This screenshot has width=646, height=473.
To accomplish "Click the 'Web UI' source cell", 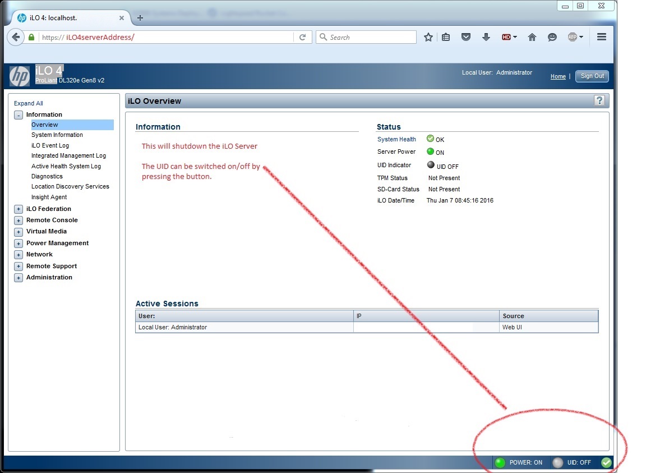I will [549, 327].
